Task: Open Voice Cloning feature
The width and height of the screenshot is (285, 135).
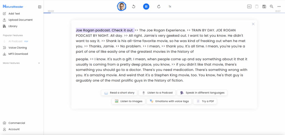Action: click(x=18, y=48)
